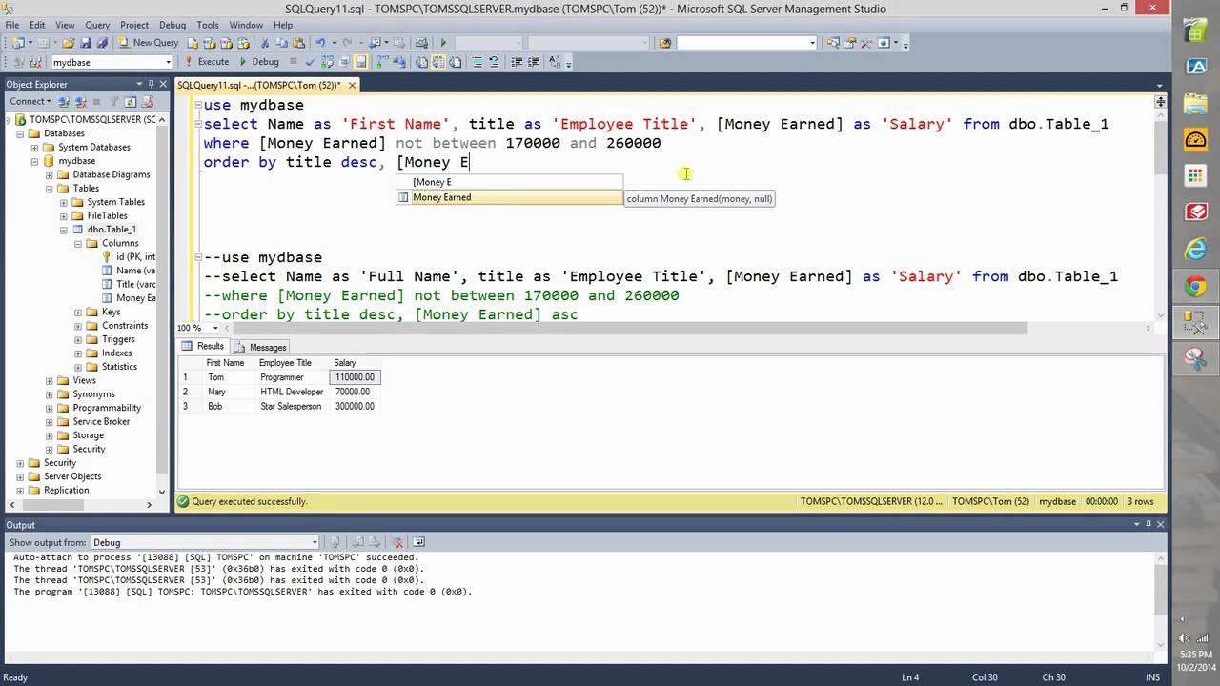1220x686 pixels.
Task: Select the SQLQuery11.sql document tab
Action: [x=258, y=85]
